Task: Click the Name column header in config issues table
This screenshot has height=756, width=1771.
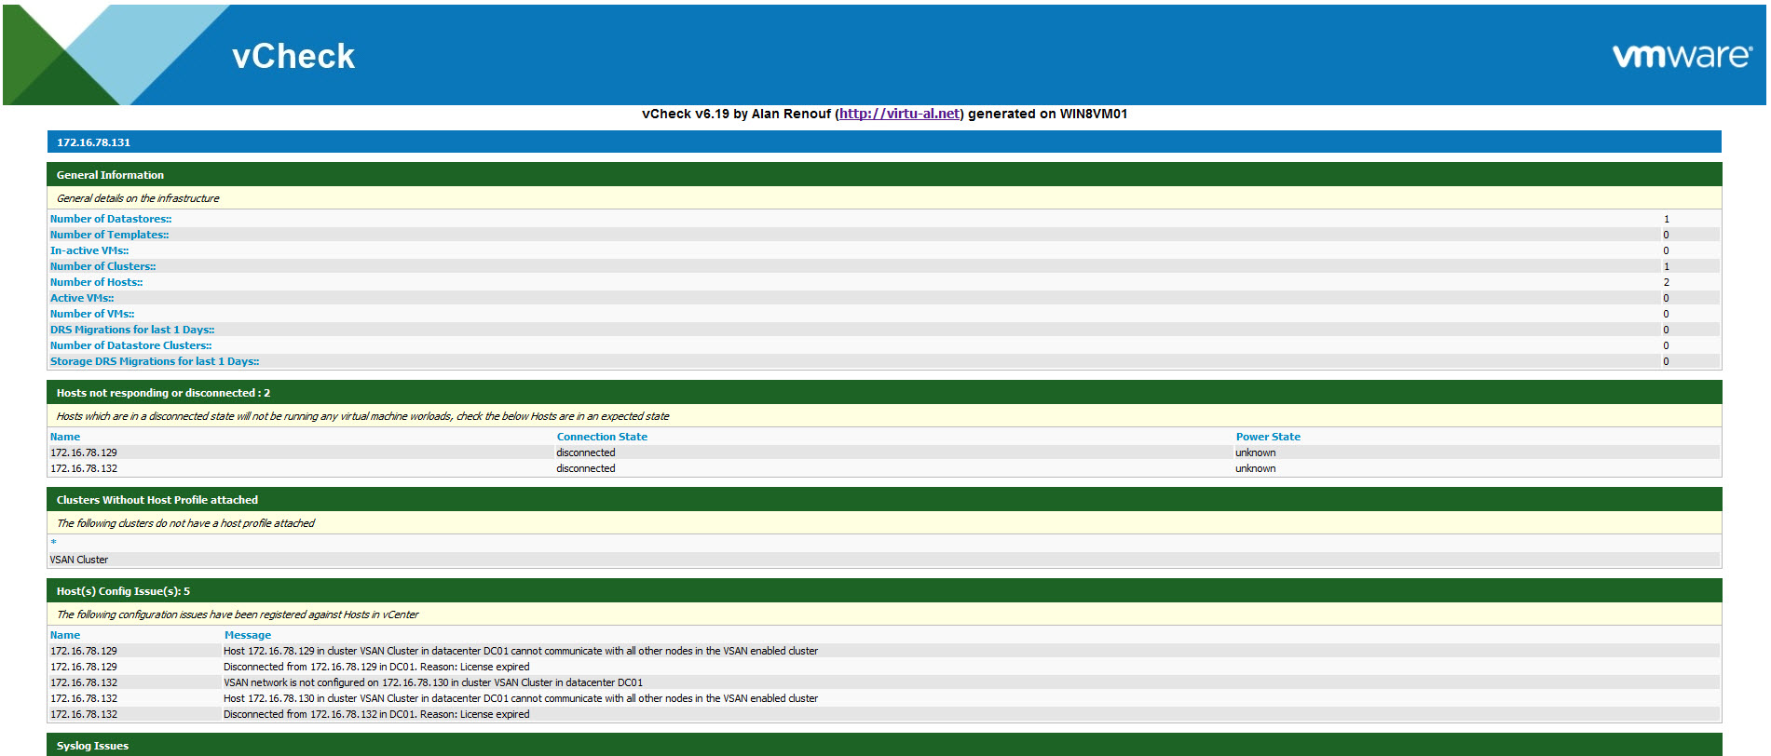Action: coord(65,636)
